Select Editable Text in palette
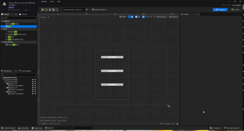Image resolution: width=244 pixels, height=131 pixels. tap(11, 32)
